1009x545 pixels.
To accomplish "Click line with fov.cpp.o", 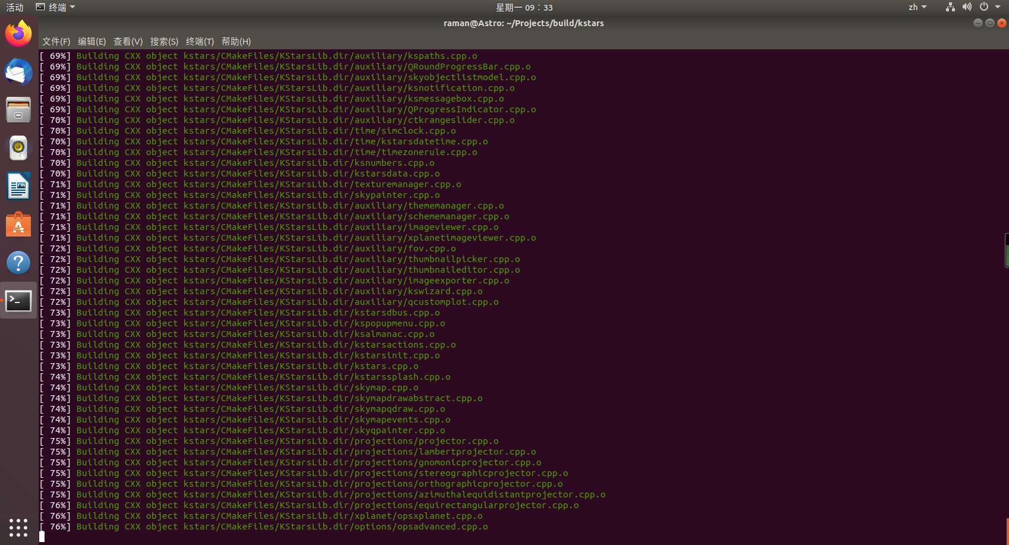I will (x=248, y=248).
